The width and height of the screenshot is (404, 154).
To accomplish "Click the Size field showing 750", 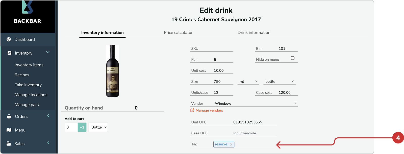I will (212, 82).
